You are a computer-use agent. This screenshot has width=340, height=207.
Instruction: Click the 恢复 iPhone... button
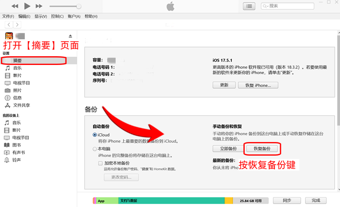pyautogui.click(x=258, y=85)
